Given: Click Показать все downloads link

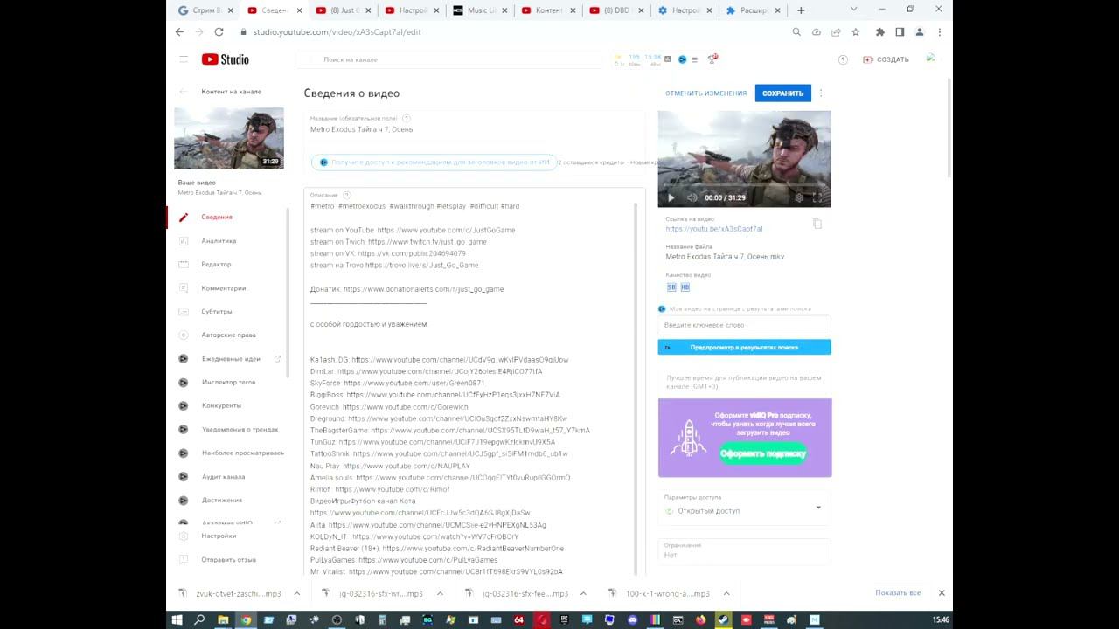Looking at the screenshot, I should coord(898,593).
